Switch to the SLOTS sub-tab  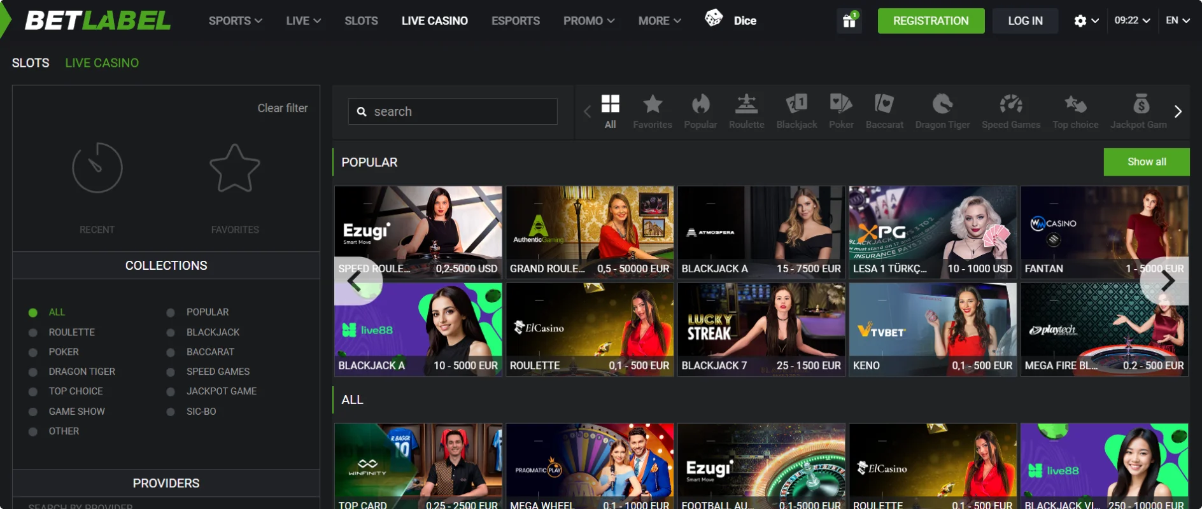click(31, 63)
